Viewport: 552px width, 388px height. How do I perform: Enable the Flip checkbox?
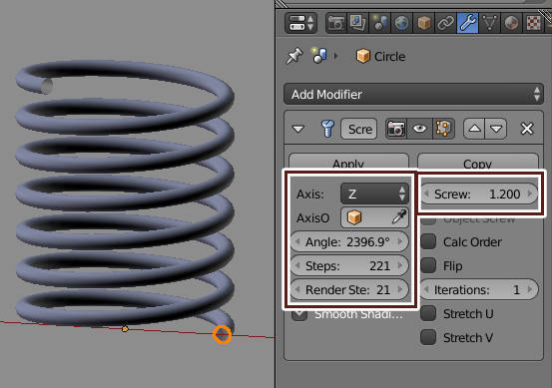(428, 265)
